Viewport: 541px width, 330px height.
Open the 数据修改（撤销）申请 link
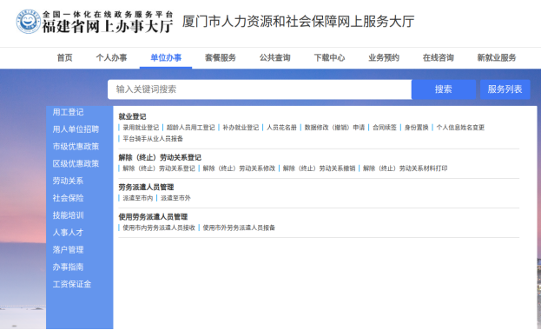pos(334,128)
